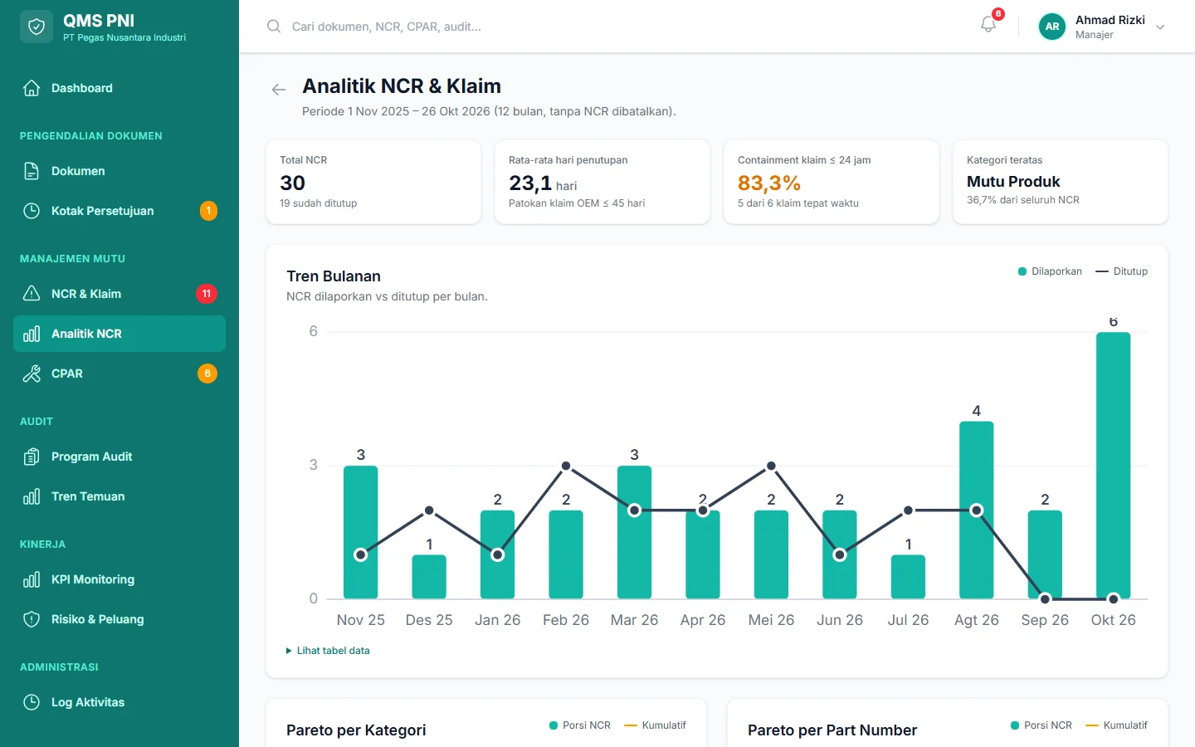The image size is (1195, 747).
Task: Toggle Kumulatif in Pareto per Part Number legend
Action: pos(1116,725)
